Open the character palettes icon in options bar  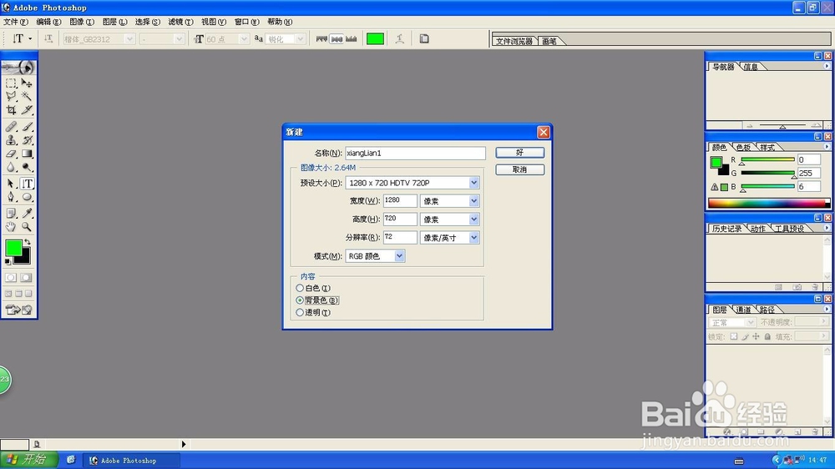[424, 38]
